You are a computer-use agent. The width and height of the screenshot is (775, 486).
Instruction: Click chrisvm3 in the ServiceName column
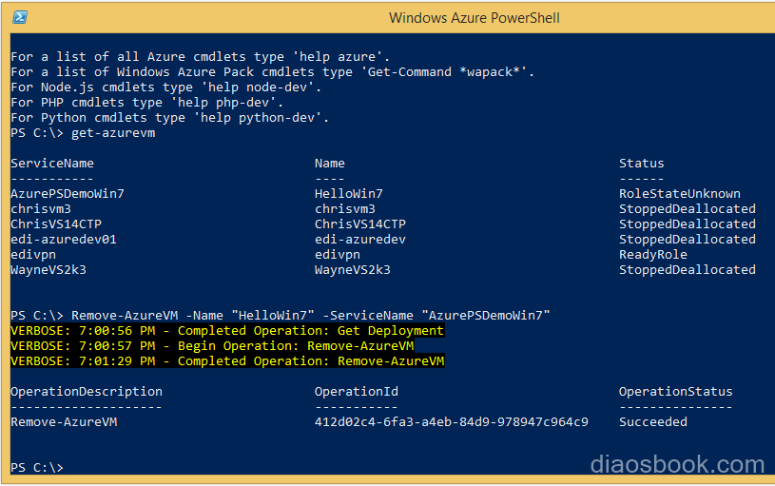point(41,209)
